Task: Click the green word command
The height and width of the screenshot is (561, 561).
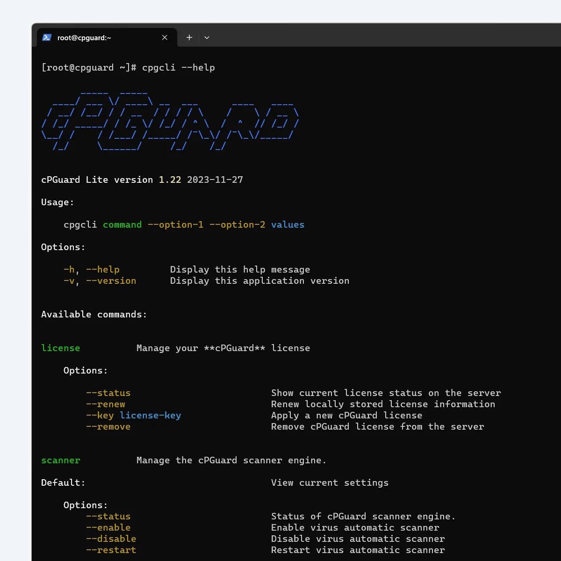Action: click(122, 224)
